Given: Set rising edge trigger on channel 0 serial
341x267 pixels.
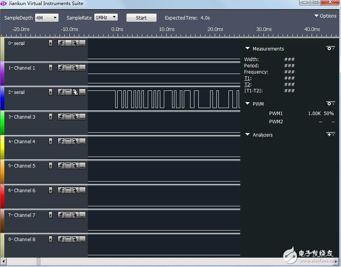Looking at the screenshot, I should coord(61,43).
